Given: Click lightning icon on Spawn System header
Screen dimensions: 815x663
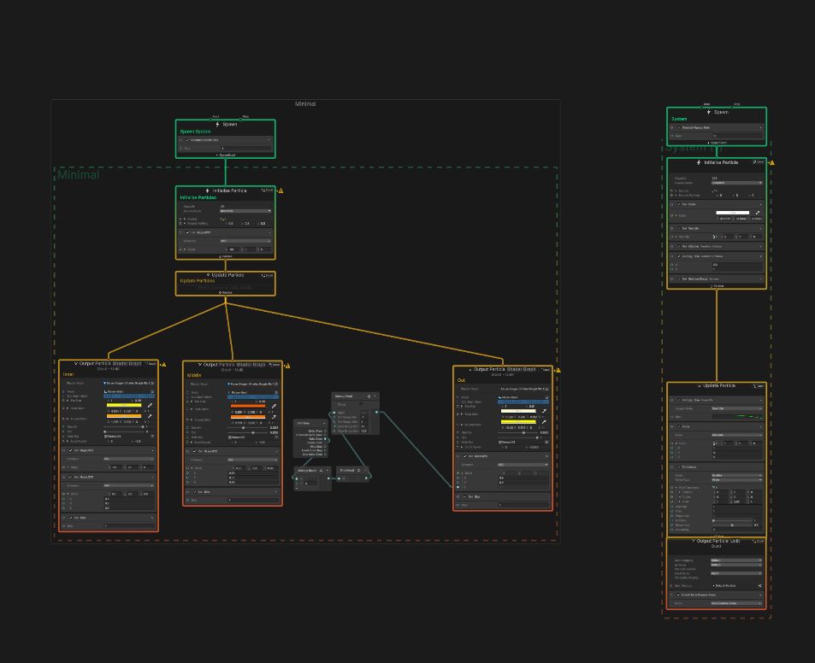Looking at the screenshot, I should point(218,124).
